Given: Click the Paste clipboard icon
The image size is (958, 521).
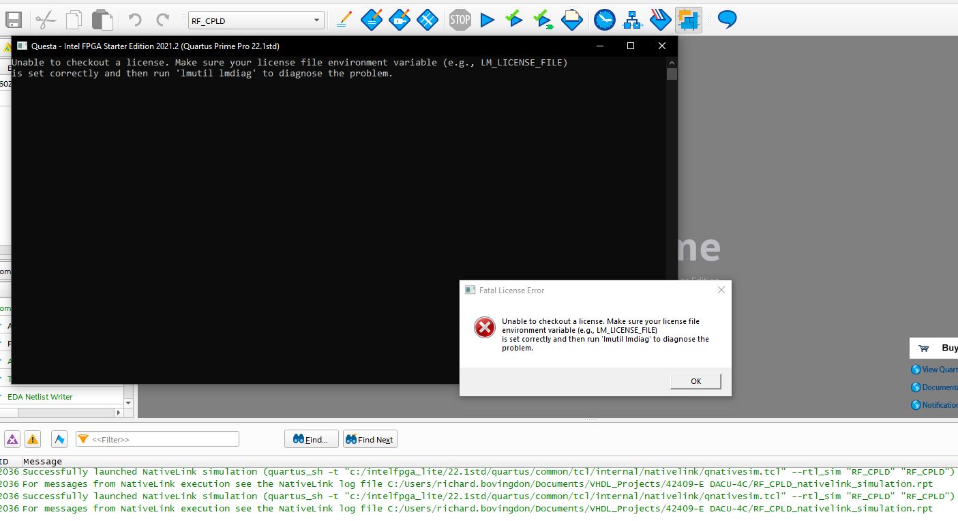Looking at the screenshot, I should 102,20.
